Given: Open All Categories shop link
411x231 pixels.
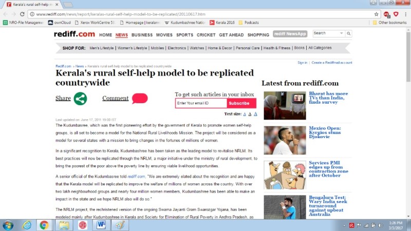Looking at the screenshot, I should point(320,48).
